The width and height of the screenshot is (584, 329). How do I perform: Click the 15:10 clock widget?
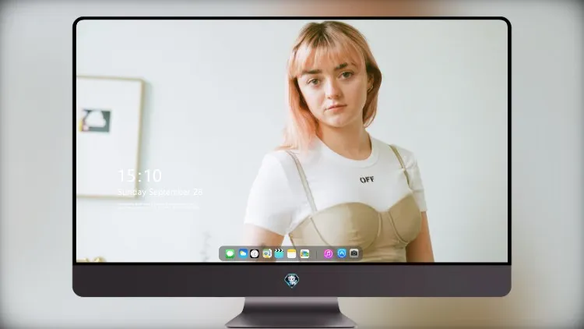pyautogui.click(x=139, y=175)
